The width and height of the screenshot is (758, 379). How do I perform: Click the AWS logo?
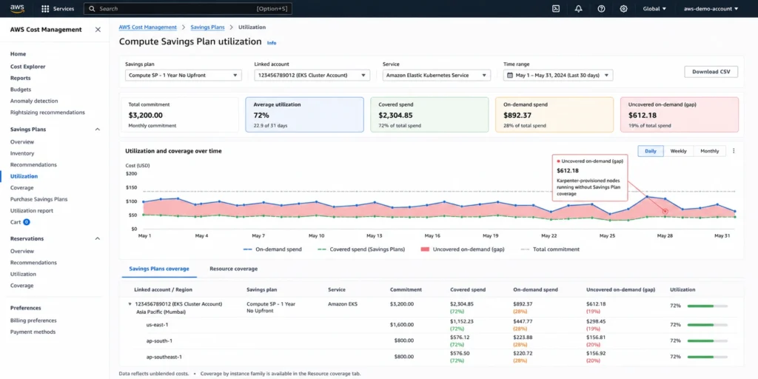[x=18, y=8]
